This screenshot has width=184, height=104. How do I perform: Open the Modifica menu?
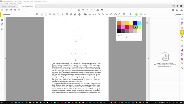point(6,3)
